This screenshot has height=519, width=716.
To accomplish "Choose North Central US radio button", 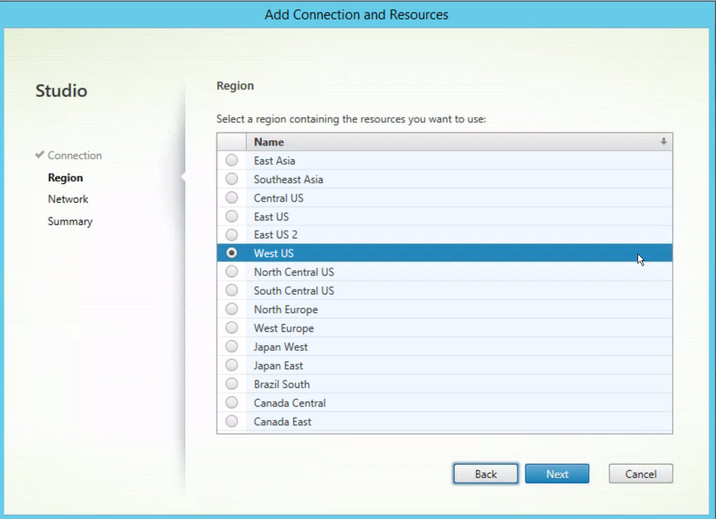I will 231,272.
